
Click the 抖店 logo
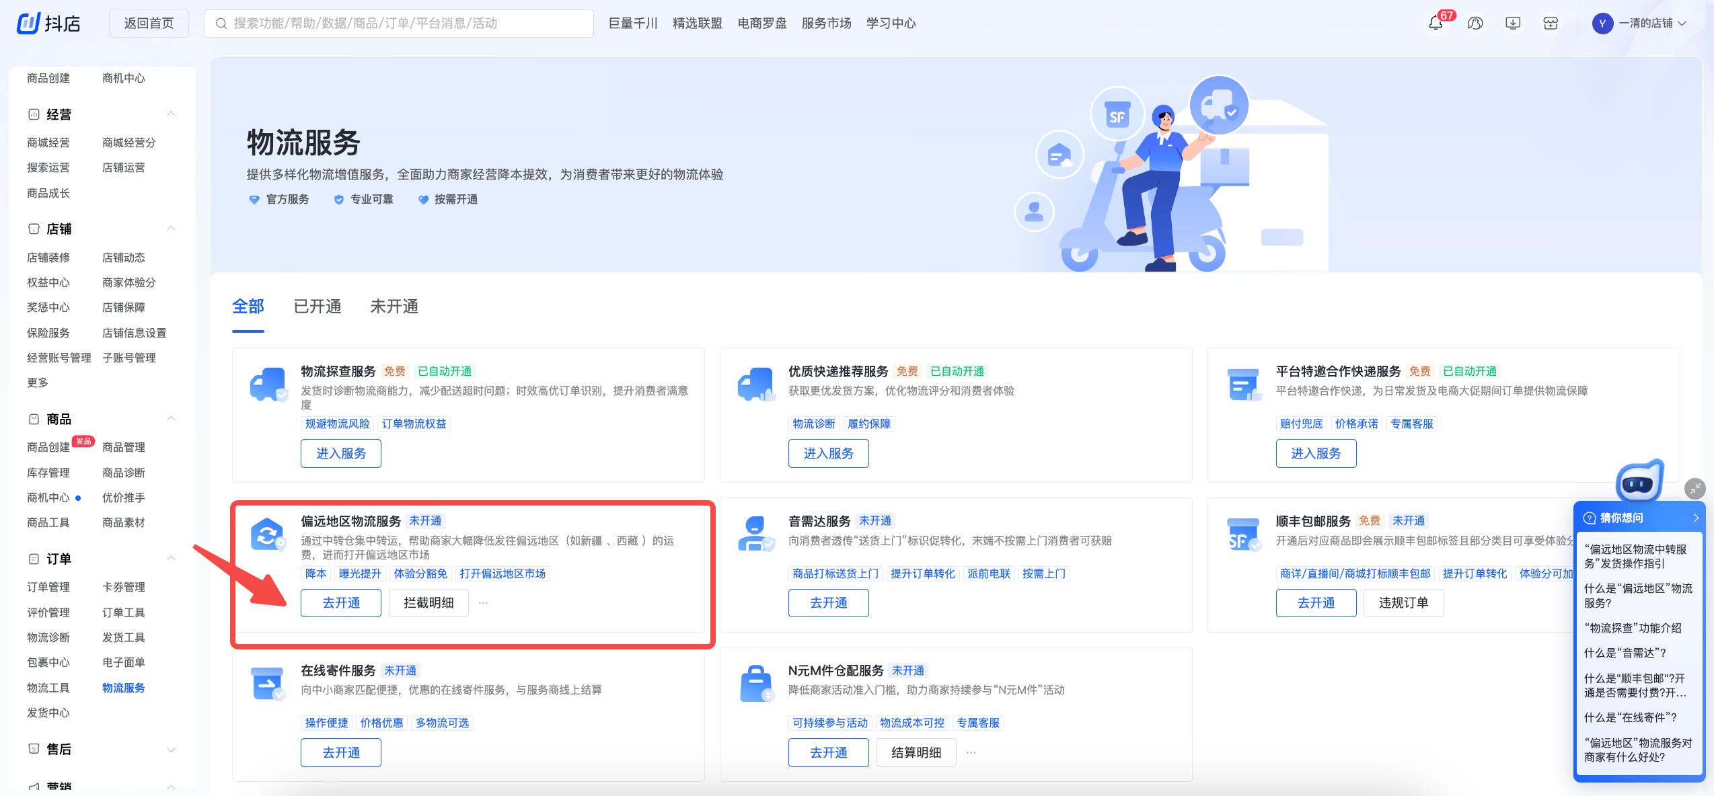tap(48, 24)
